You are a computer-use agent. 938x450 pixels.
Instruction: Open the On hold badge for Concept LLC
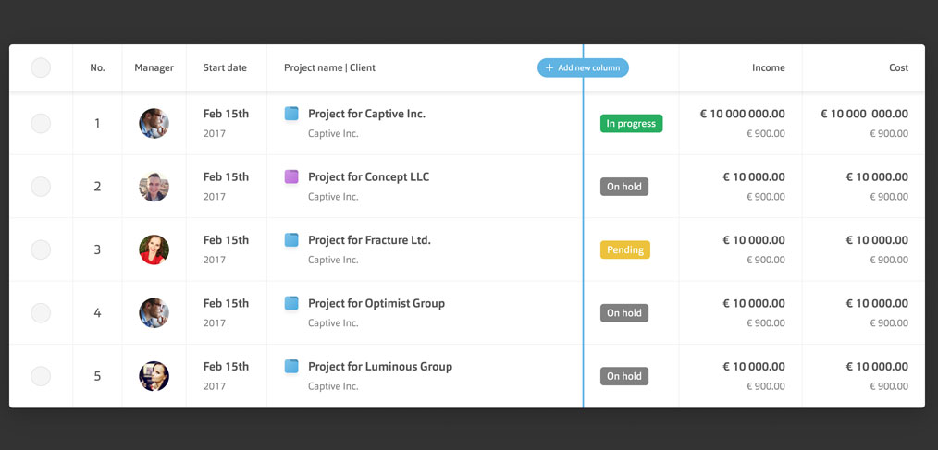tap(623, 187)
